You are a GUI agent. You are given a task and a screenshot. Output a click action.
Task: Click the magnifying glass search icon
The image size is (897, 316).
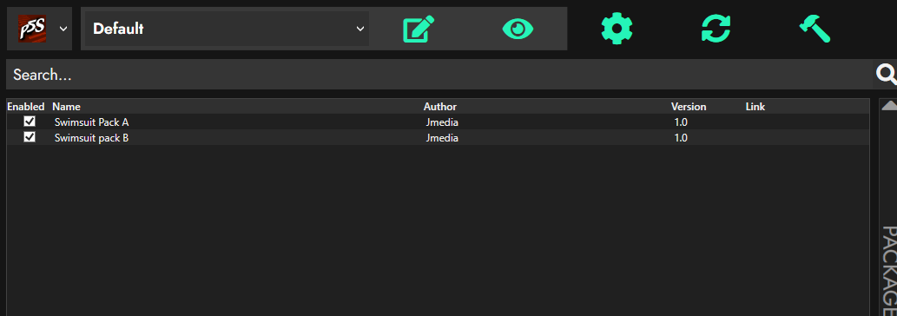pos(886,74)
